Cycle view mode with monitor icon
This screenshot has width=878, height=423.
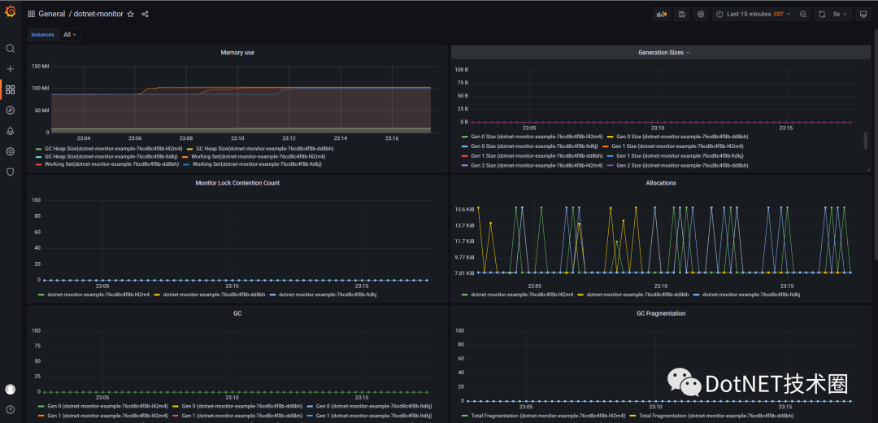(863, 14)
